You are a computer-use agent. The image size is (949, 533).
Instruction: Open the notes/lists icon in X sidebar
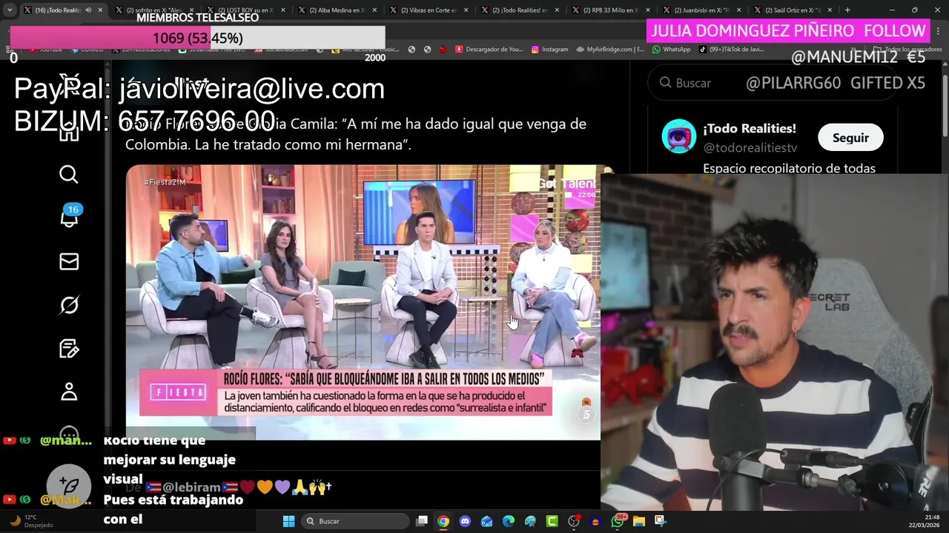(x=69, y=349)
